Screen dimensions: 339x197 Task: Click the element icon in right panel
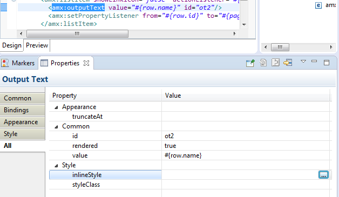(318, 5)
